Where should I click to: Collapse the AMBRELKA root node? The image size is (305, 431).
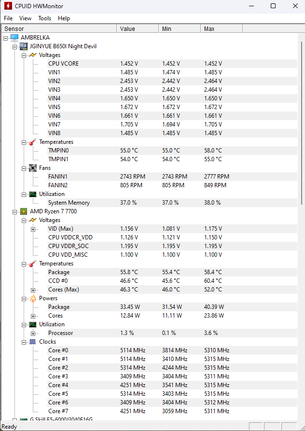(x=5, y=38)
